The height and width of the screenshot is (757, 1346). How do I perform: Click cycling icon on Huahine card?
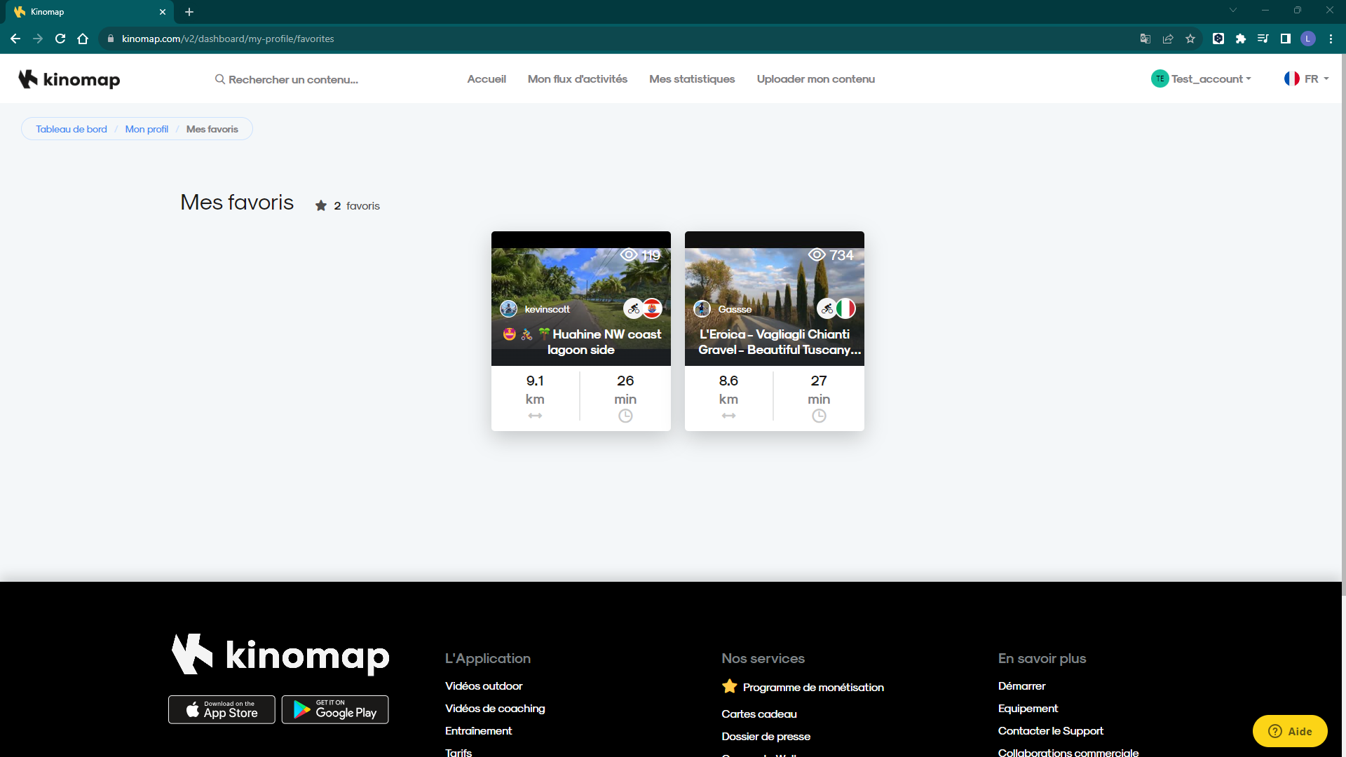tap(633, 308)
